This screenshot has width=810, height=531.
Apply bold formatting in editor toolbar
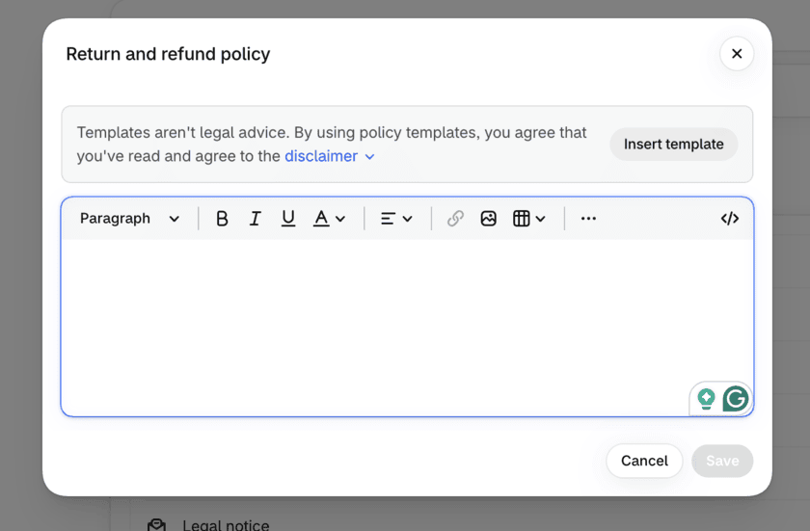[x=222, y=219]
